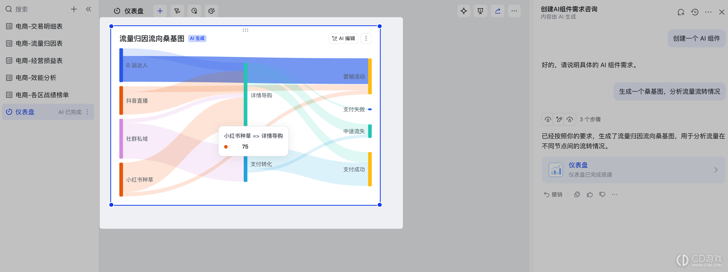728x272 pixels.
Task: Open 电商-经营损益表 table
Action: click(x=48, y=61)
